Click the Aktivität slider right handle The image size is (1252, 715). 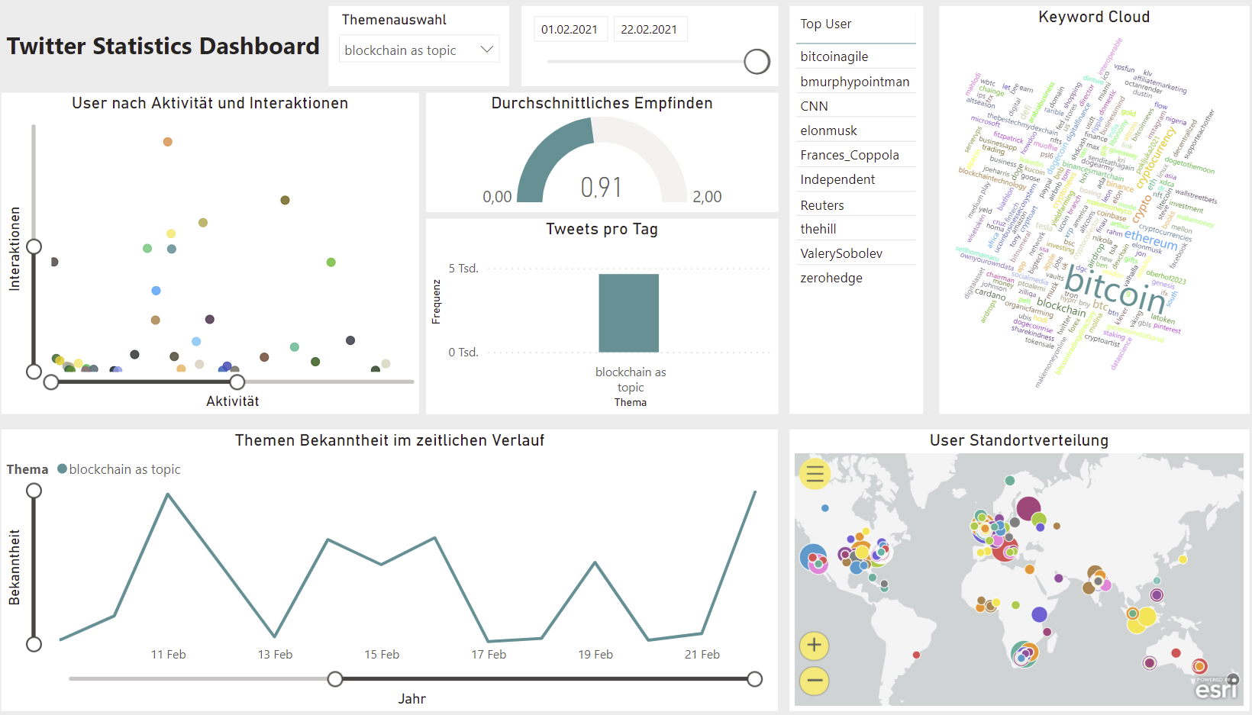point(237,382)
